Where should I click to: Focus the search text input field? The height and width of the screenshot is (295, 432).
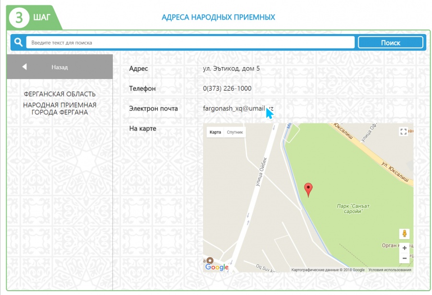tap(191, 43)
